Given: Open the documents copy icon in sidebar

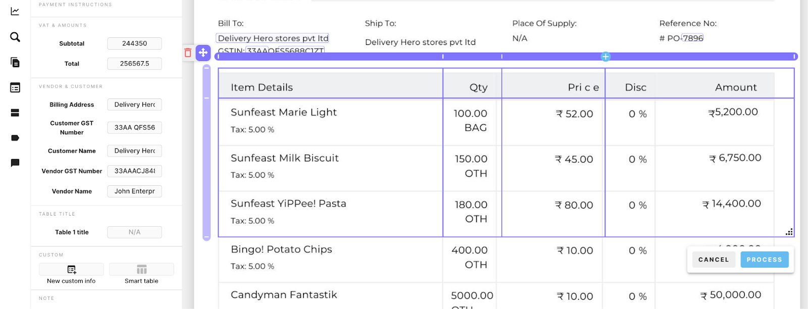Looking at the screenshot, I should pyautogui.click(x=15, y=62).
